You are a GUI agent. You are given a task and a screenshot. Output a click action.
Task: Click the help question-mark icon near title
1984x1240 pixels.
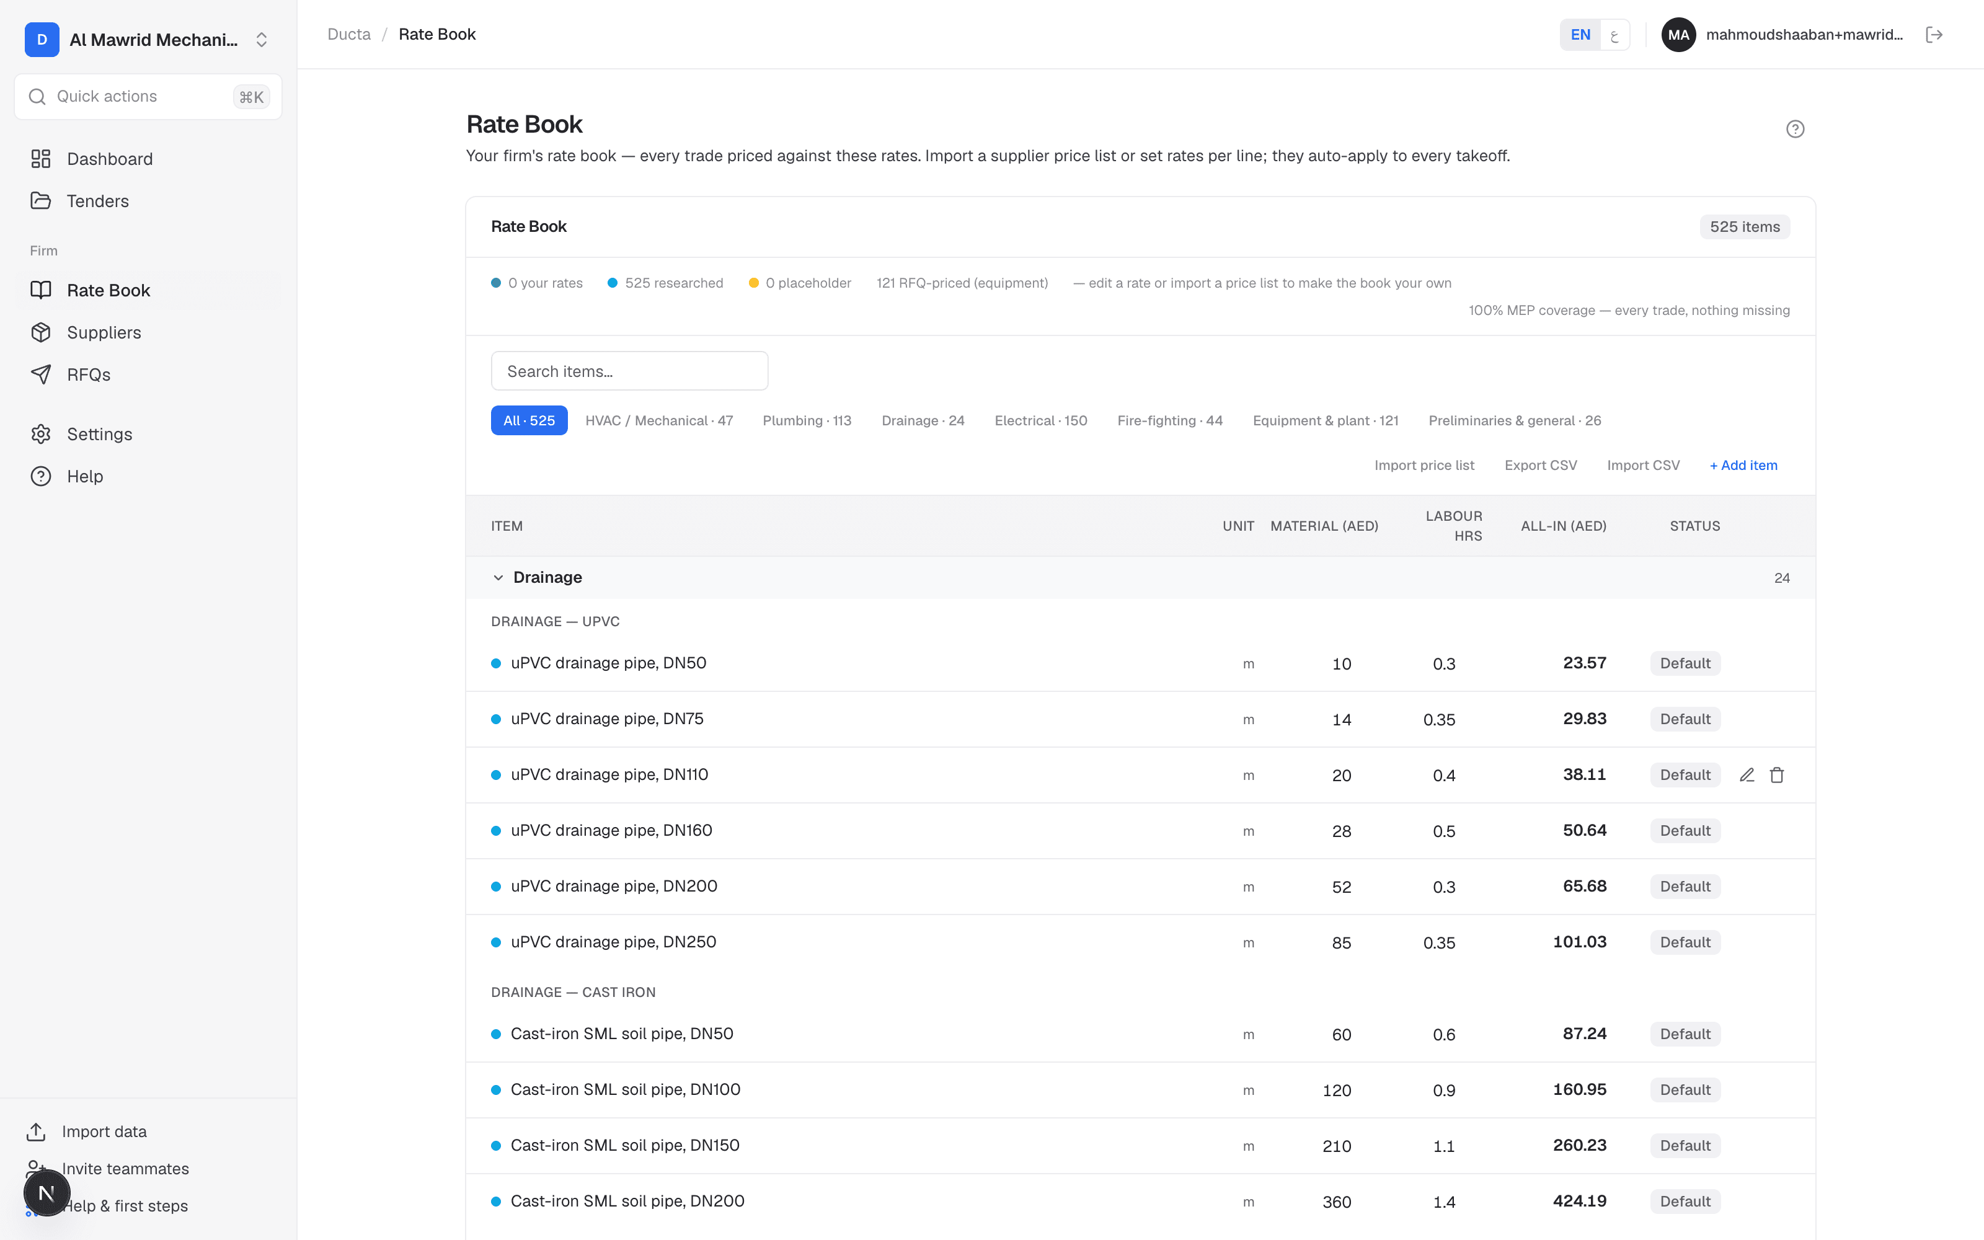pyautogui.click(x=1795, y=129)
